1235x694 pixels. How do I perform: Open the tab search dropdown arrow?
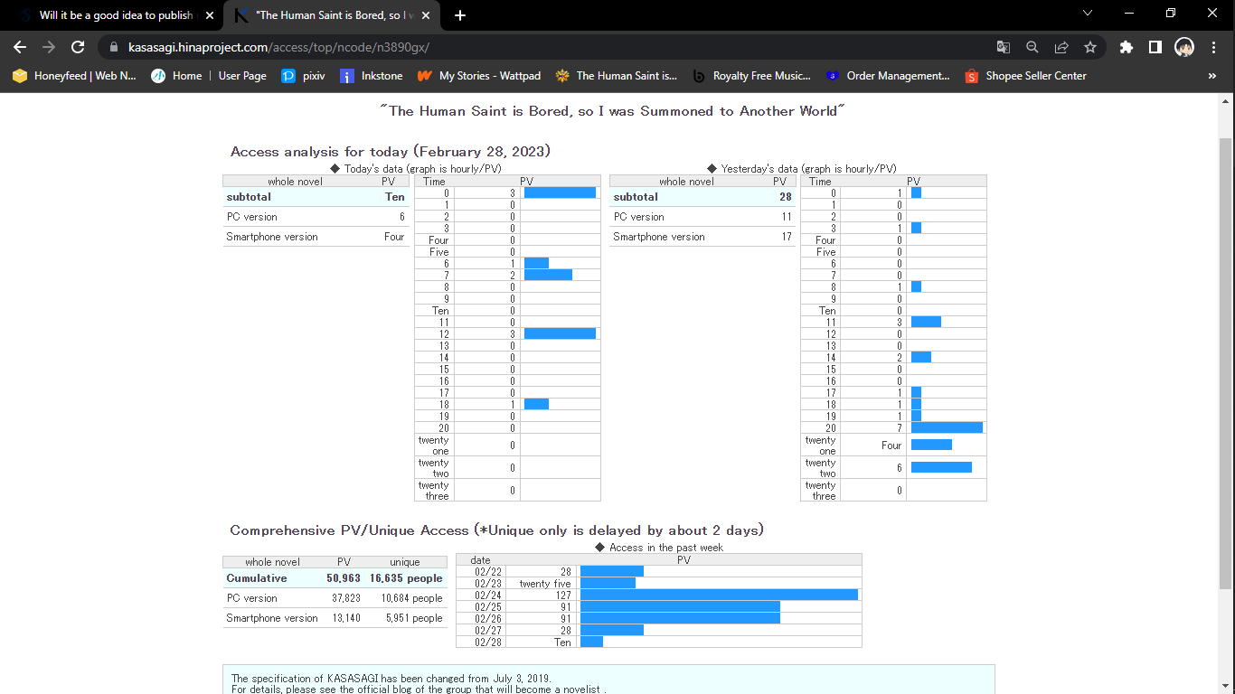[x=1087, y=14]
